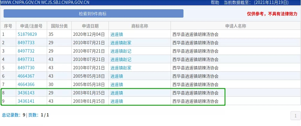Open registration number 51879829

pyautogui.click(x=27, y=34)
